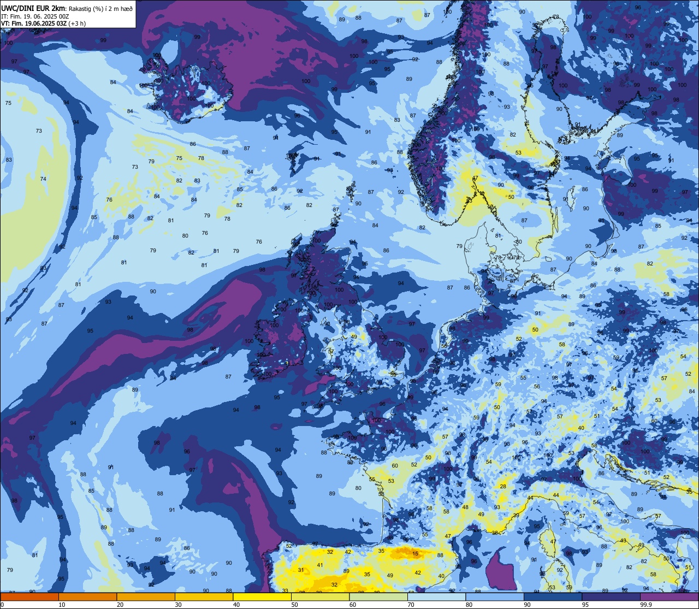Image resolution: width=699 pixels, height=609 pixels.
Task: Click the "UWC/DINI EUR 2km" model title
Action: [33, 8]
